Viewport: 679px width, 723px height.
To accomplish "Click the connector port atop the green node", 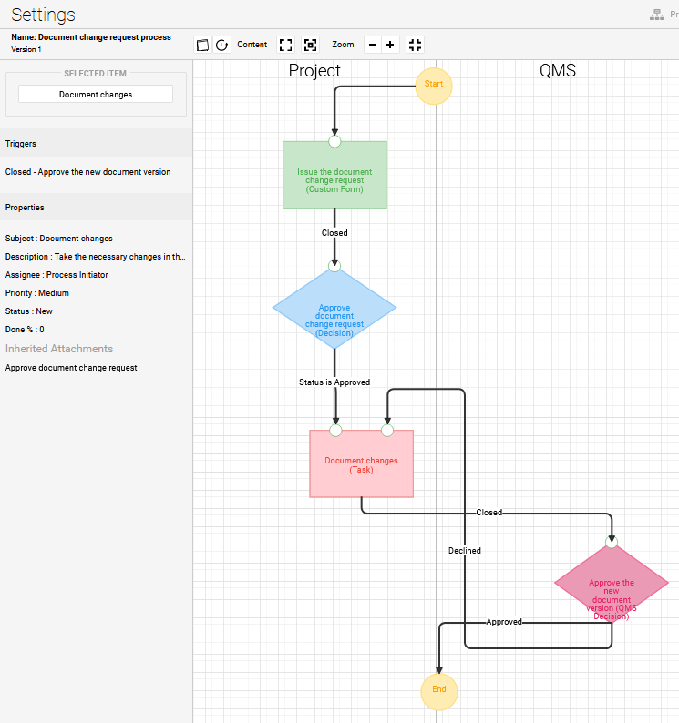I will 334,141.
